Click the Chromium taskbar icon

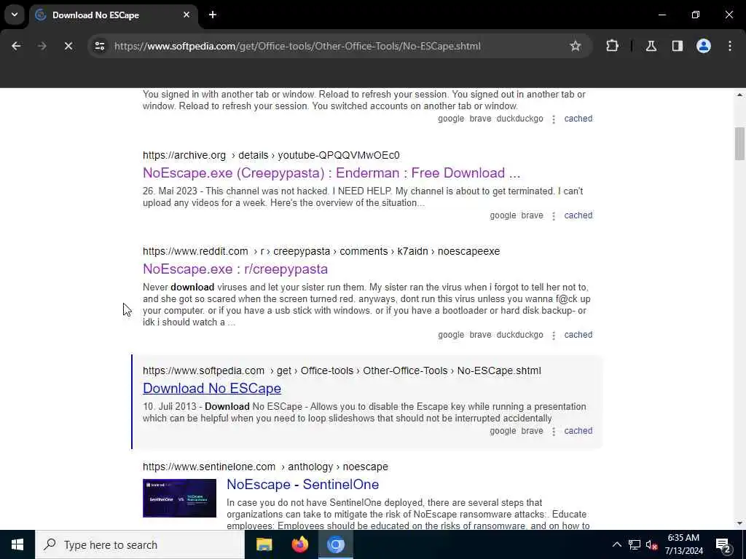pyautogui.click(x=335, y=544)
